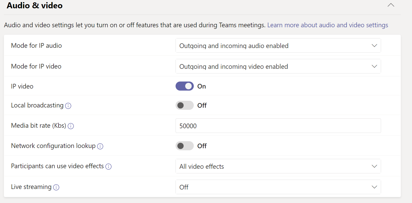Click the 'Mode for IP audio' label text
The width and height of the screenshot is (412, 203).
pyautogui.click(x=36, y=46)
